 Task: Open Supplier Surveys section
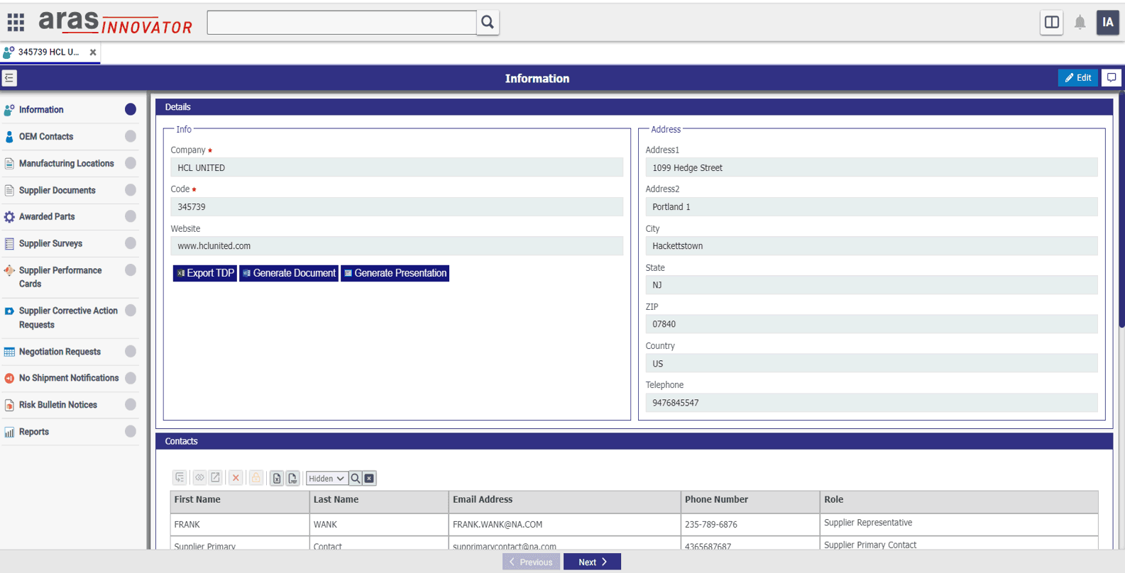click(x=50, y=244)
